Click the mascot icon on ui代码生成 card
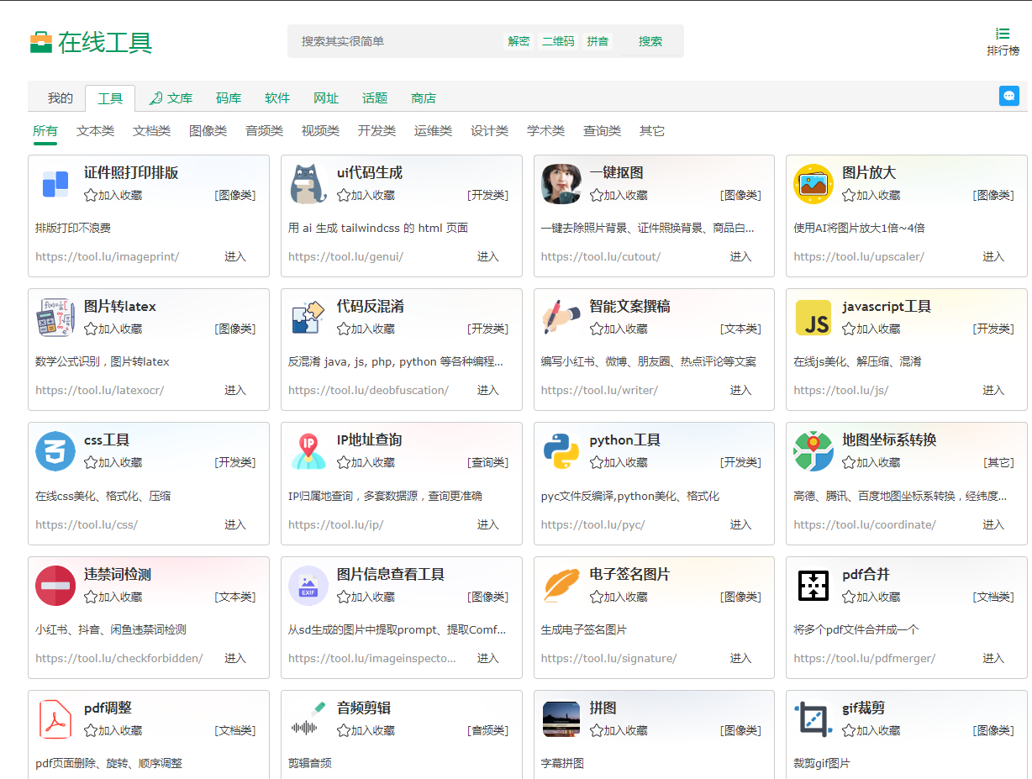Viewport: 1032px width, 779px height. [308, 184]
